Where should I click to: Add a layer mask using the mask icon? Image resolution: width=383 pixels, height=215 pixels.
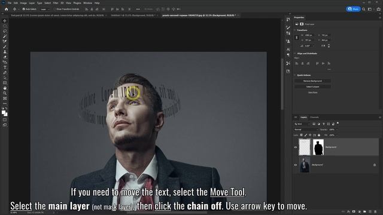click(354, 211)
